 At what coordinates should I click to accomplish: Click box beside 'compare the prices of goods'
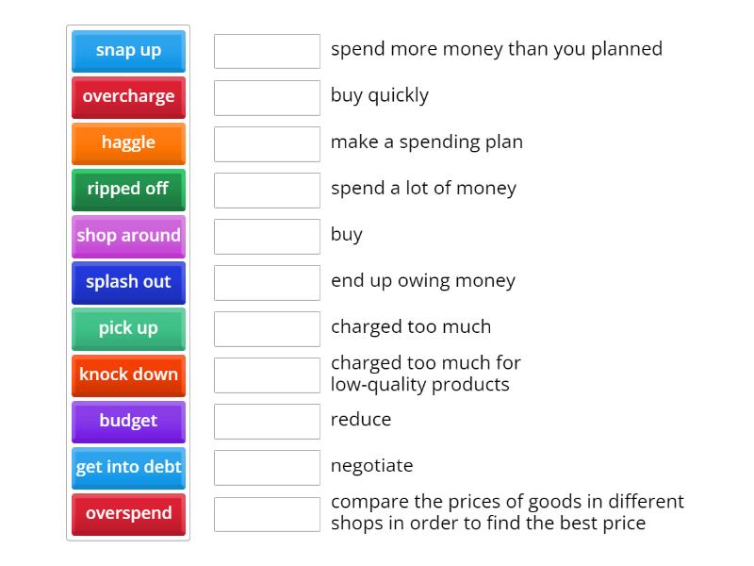(267, 513)
